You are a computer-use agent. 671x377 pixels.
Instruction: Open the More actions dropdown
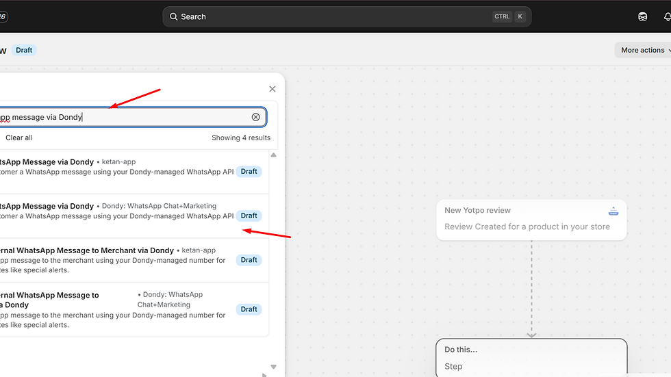coord(643,50)
